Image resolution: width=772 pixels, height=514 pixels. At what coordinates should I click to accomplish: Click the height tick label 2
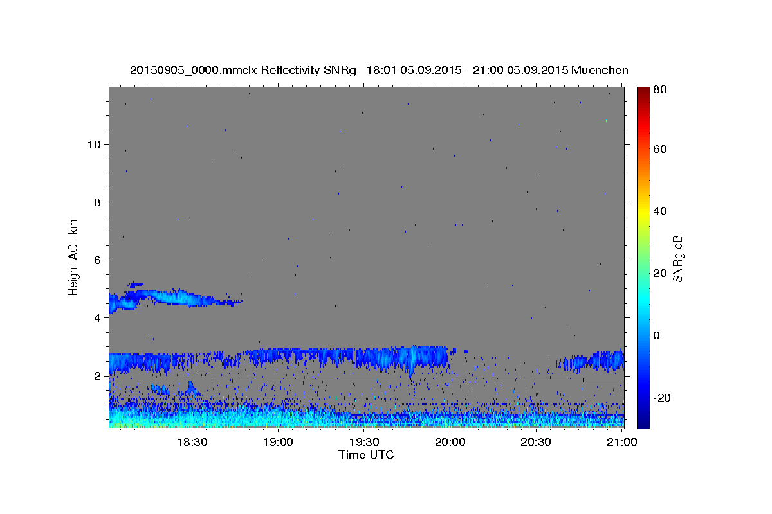tap(96, 375)
